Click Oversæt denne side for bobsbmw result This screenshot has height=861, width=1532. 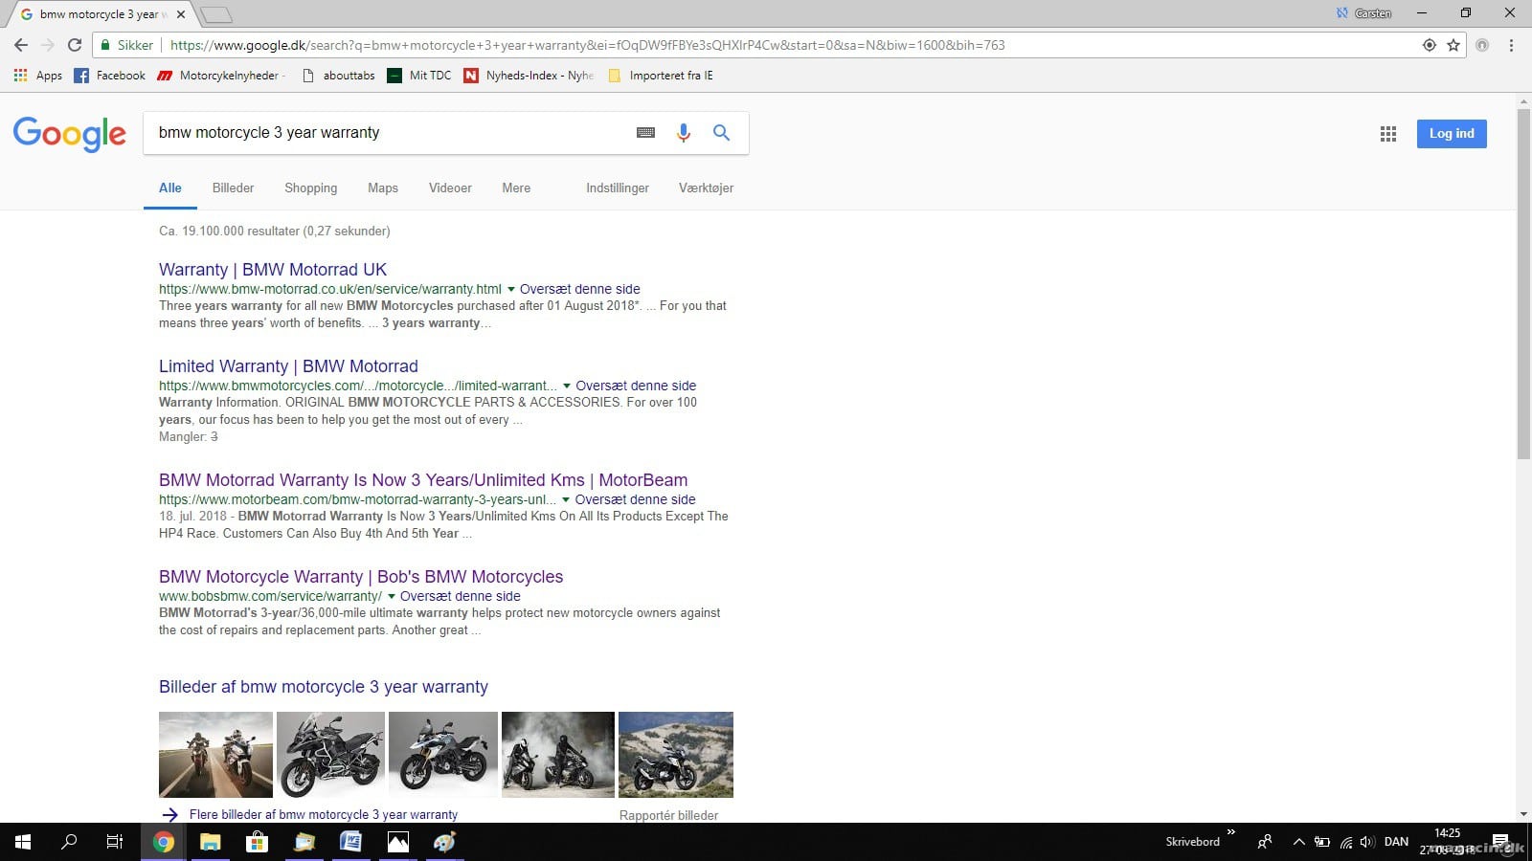click(x=461, y=596)
